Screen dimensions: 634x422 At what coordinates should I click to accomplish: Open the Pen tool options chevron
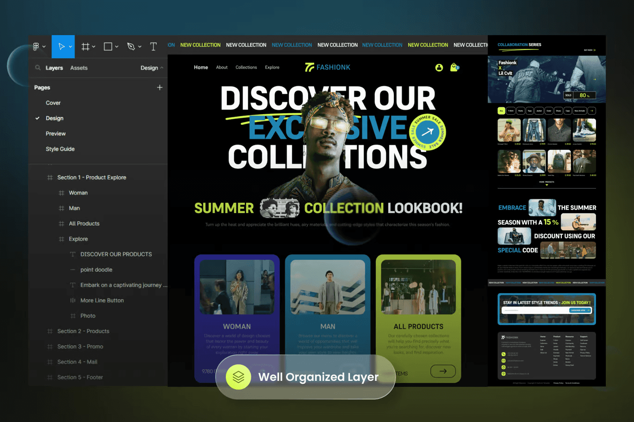(x=140, y=47)
